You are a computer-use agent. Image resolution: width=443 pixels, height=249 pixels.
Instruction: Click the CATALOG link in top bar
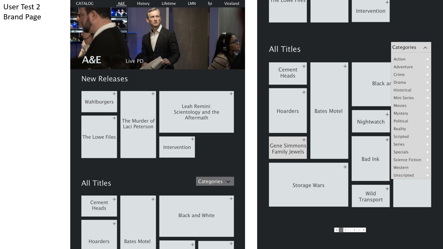(x=84, y=3)
